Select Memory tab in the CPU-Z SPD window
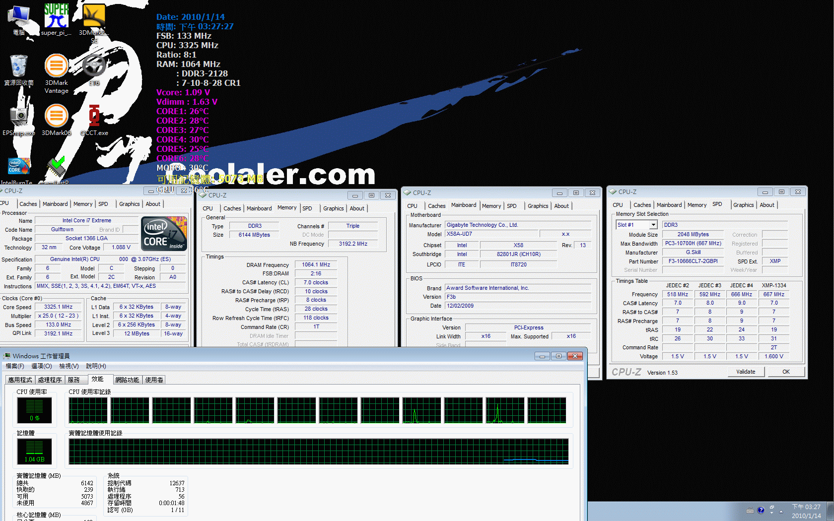This screenshot has width=834, height=521. tap(697, 205)
